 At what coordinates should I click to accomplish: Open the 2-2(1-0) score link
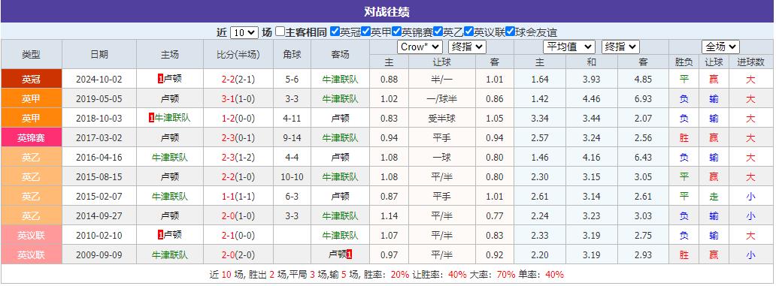point(238,177)
